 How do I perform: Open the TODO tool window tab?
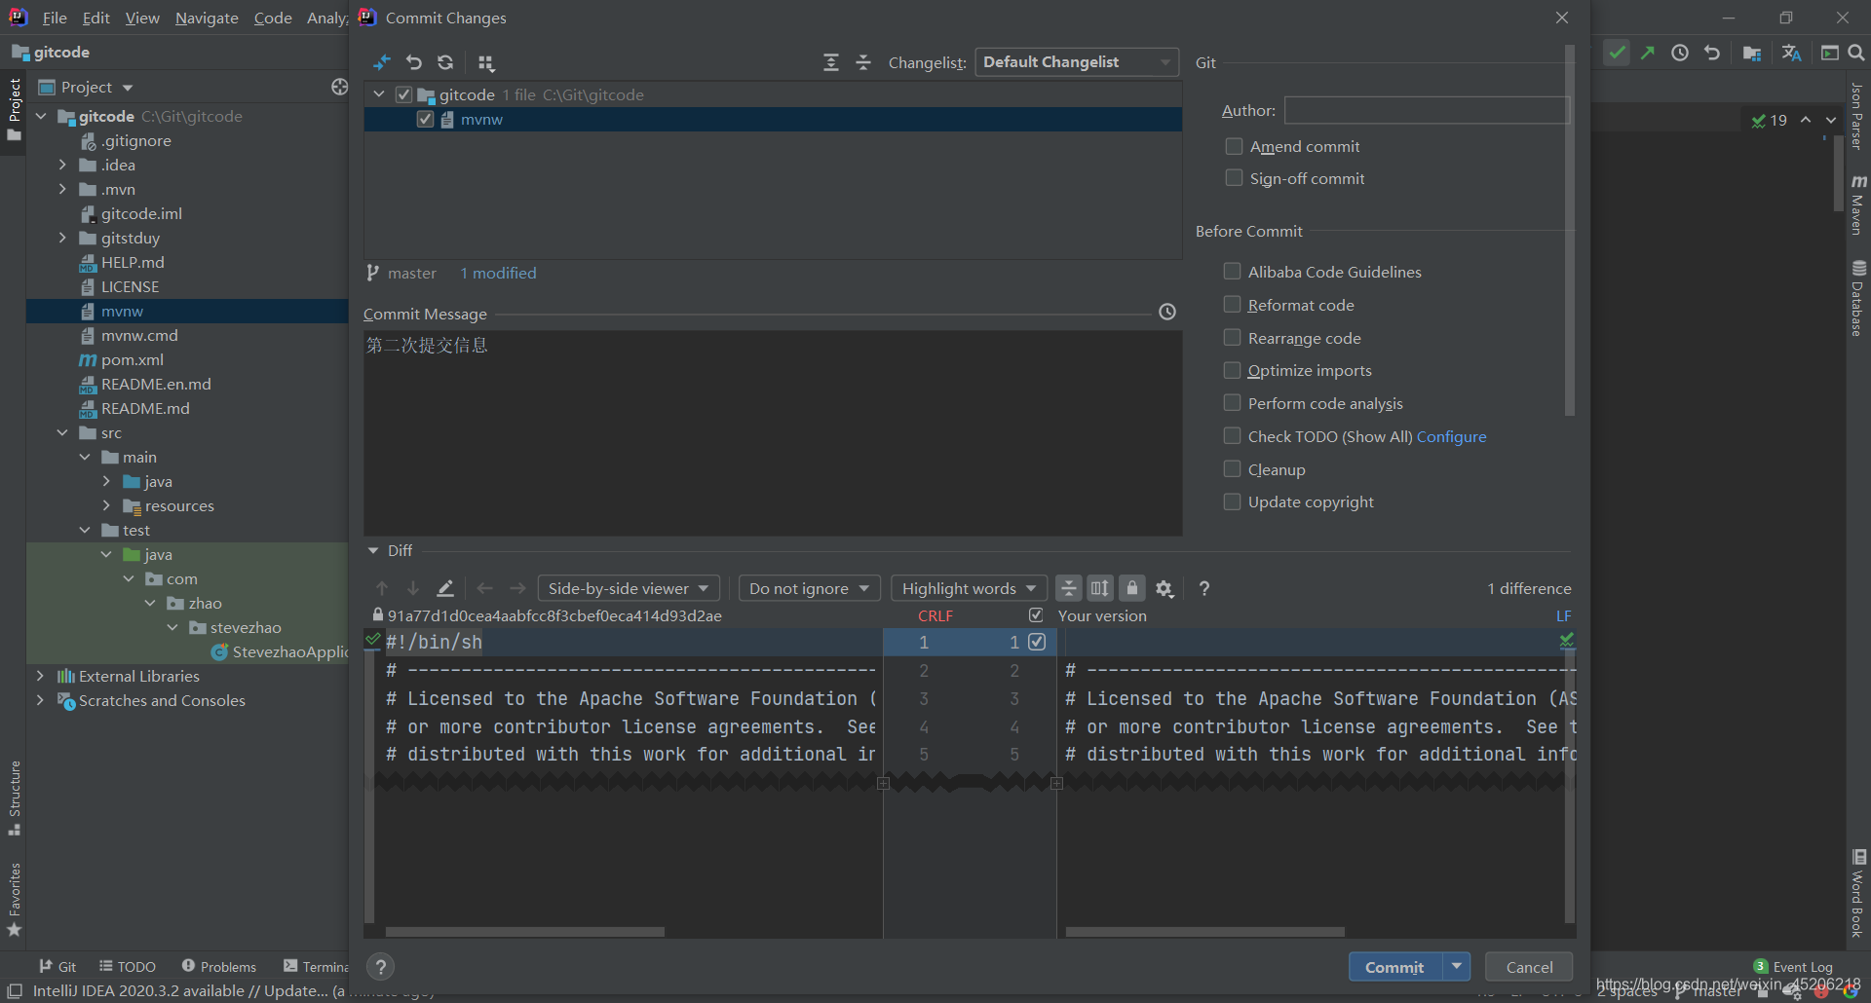point(128,966)
